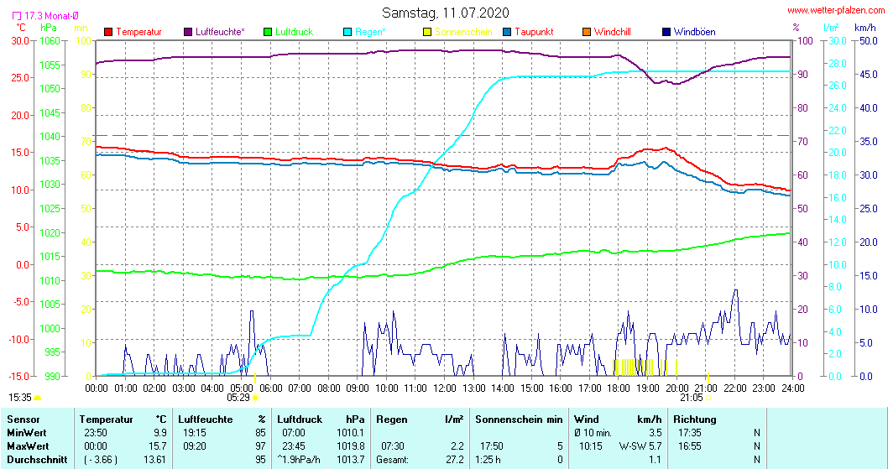This screenshot has height=469, width=888.
Task: Click the green hPa axis unit above 1060
Action: coord(49,27)
